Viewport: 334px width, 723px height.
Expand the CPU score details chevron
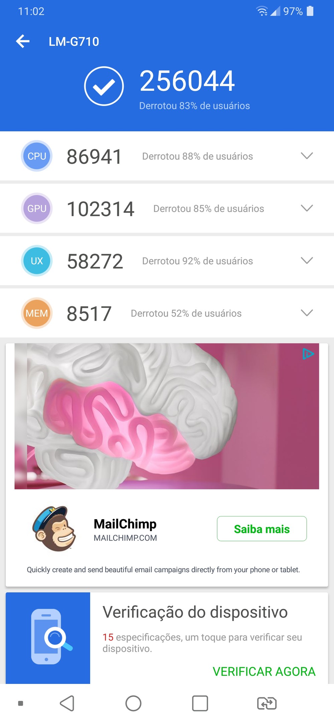coord(307,156)
